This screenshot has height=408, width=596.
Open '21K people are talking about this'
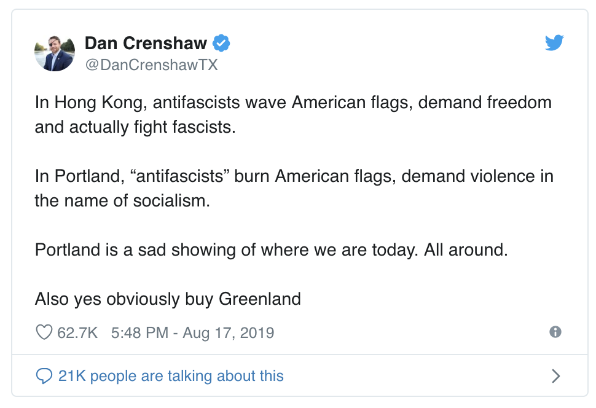coord(170,375)
